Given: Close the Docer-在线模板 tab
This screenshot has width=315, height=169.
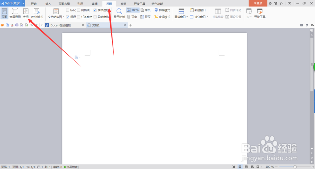Looking at the screenshot, I should 83,25.
